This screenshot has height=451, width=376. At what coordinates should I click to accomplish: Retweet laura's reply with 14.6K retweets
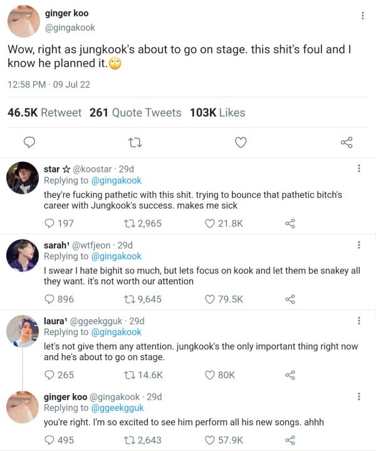click(x=130, y=375)
